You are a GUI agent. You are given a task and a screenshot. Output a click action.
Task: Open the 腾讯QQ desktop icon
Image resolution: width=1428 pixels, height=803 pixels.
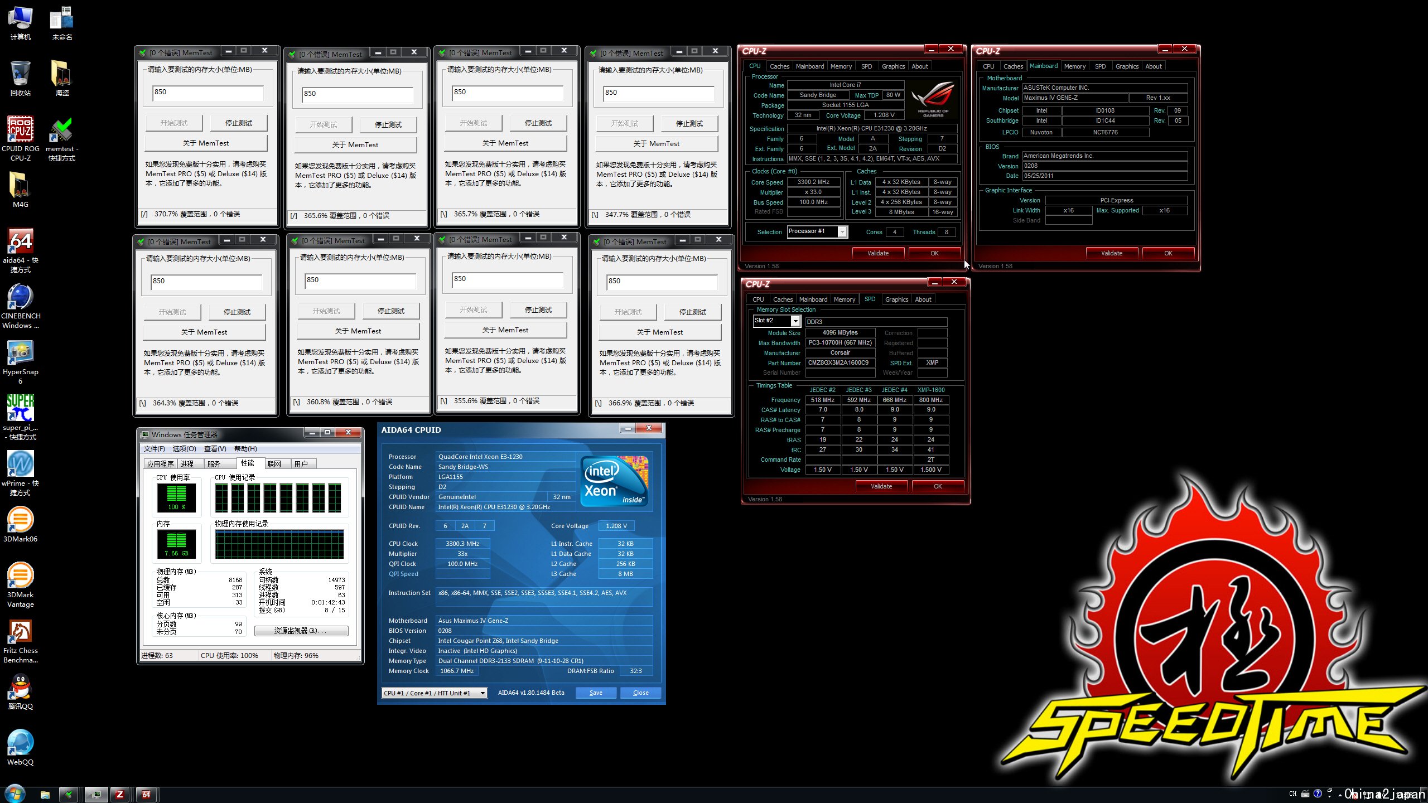pos(21,692)
